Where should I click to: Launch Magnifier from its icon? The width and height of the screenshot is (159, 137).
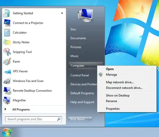7,100
